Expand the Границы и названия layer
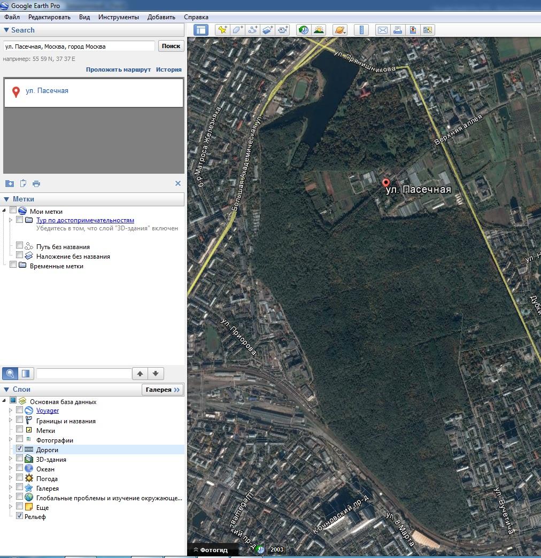541x558 pixels. (x=10, y=421)
